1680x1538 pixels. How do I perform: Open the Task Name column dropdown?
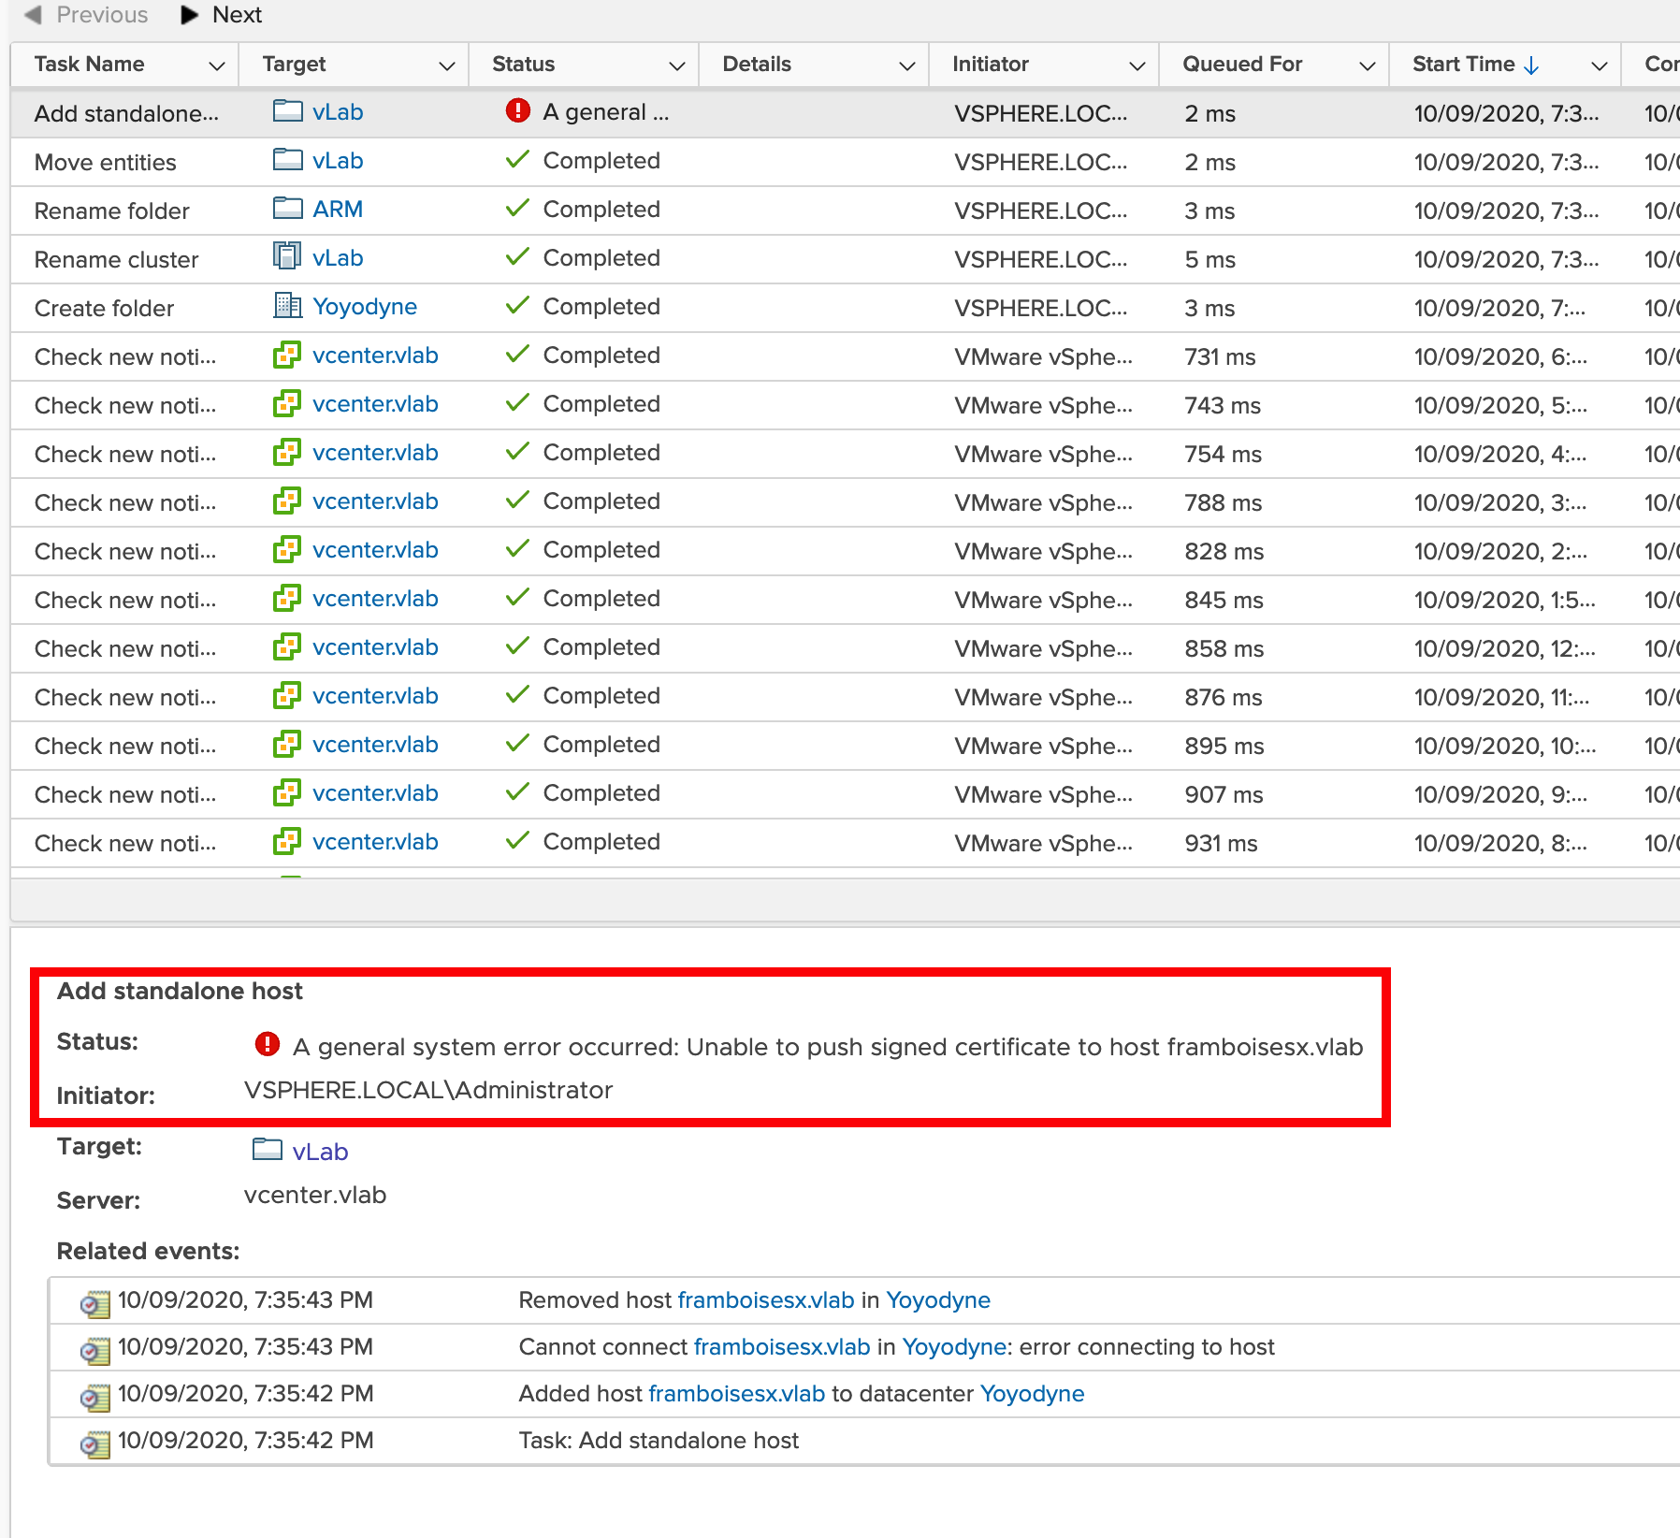(216, 65)
